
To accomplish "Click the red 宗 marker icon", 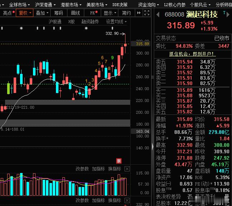I will (119, 161).
